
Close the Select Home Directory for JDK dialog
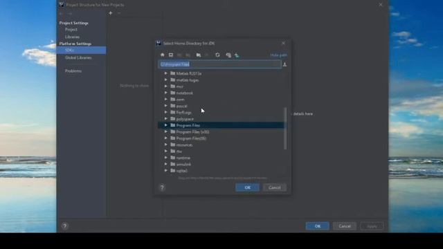pos(283,43)
